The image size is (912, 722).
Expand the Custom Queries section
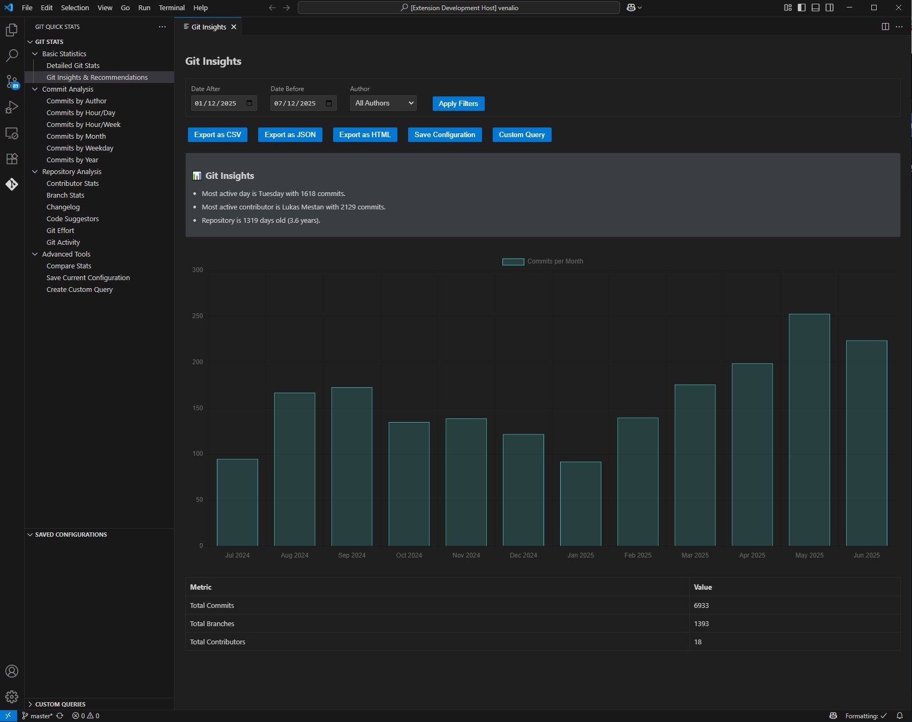[x=60, y=704]
